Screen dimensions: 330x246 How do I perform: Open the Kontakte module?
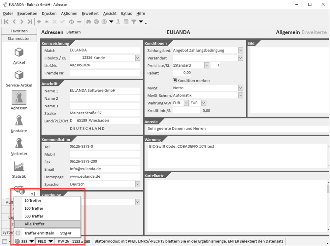[x=19, y=124]
